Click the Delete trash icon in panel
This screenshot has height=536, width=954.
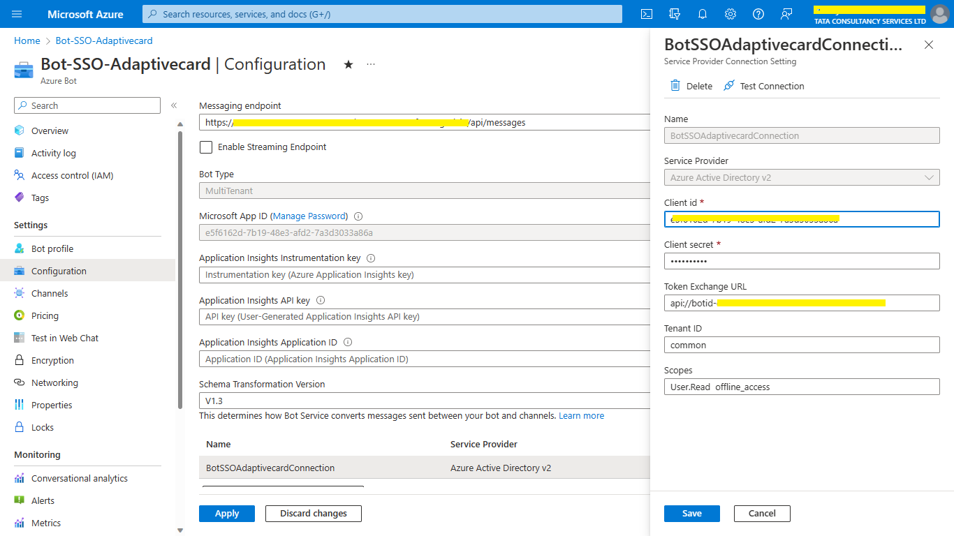675,85
